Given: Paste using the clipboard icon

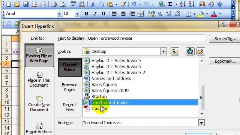Looking at the screenshot, I should (x=110, y=4).
